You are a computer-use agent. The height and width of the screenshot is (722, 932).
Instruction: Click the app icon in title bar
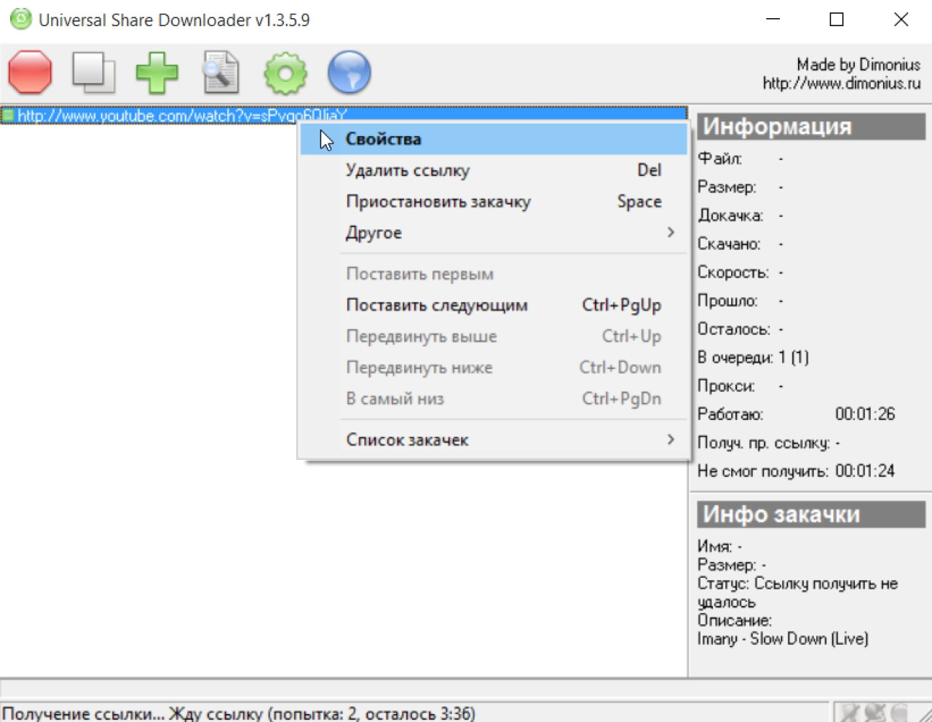point(20,20)
